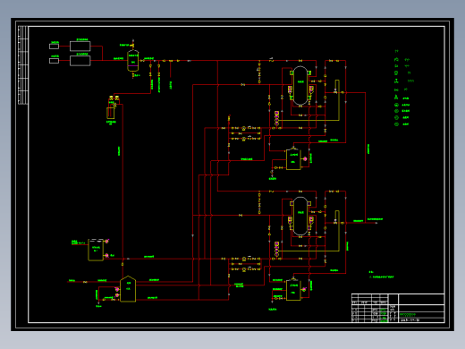Select the lower yellow rectangular tank
The image size is (465, 349).
click(x=293, y=290)
